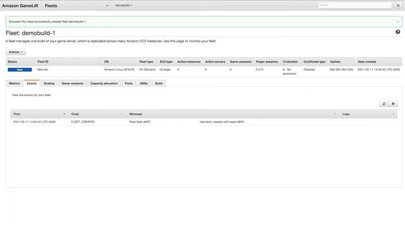Click the event timestamp in Time column
This screenshot has width=405, height=228.
pos(34,122)
